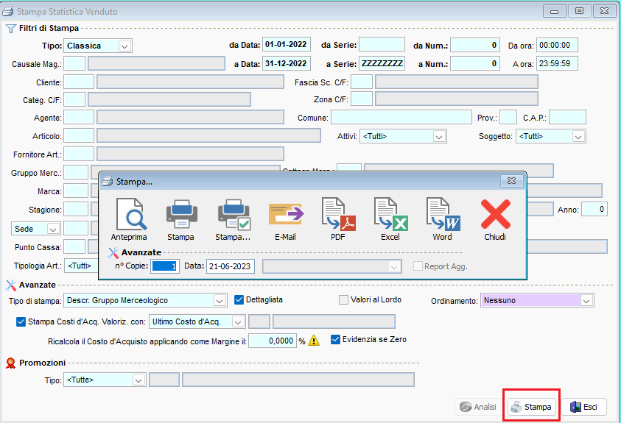Open the Tipo Classica dropdown

tap(124, 46)
